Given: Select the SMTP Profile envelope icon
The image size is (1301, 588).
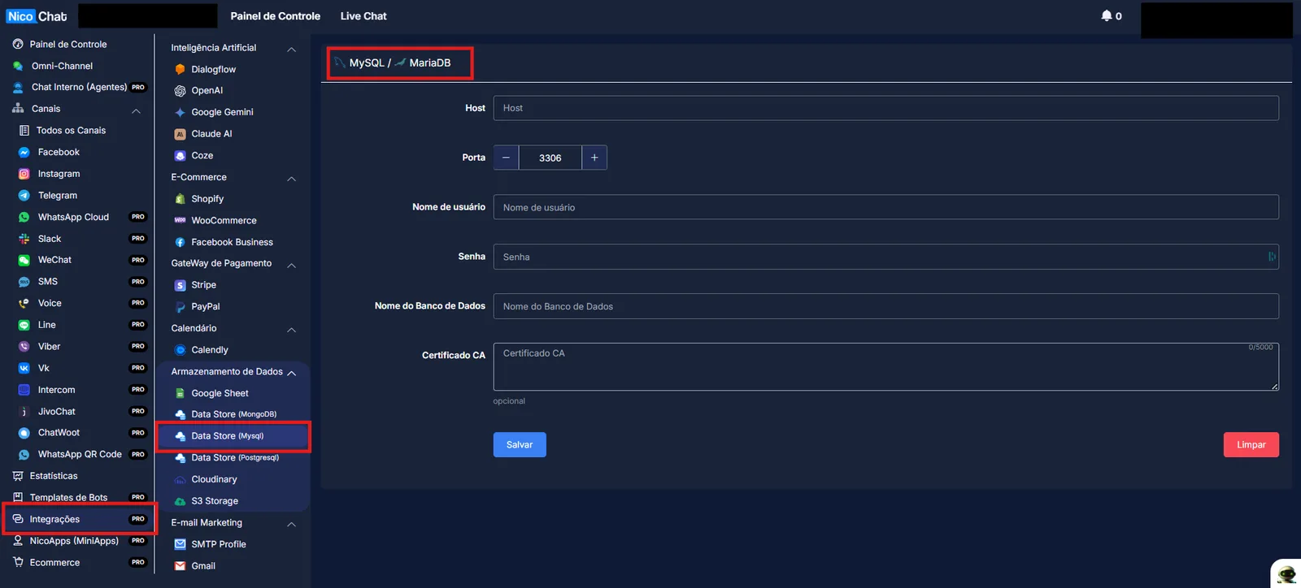Looking at the screenshot, I should coord(181,544).
